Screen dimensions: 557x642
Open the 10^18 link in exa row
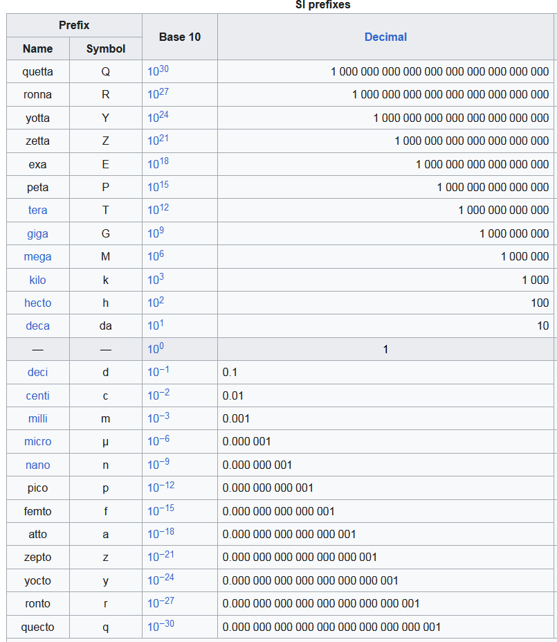158,163
